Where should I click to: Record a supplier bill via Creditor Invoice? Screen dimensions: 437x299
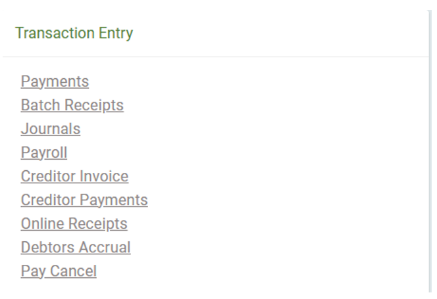click(x=74, y=176)
